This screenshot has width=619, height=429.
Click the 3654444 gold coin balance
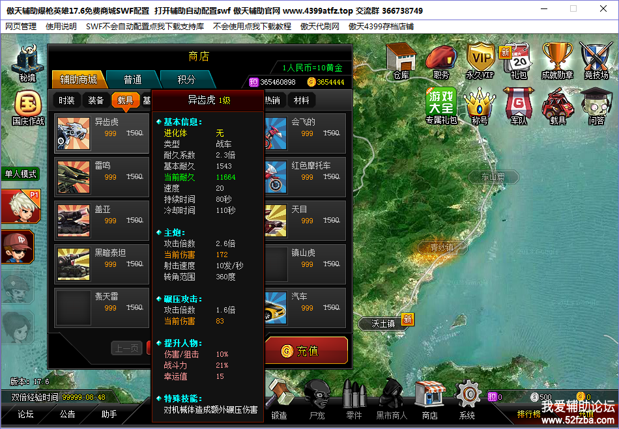coord(326,82)
